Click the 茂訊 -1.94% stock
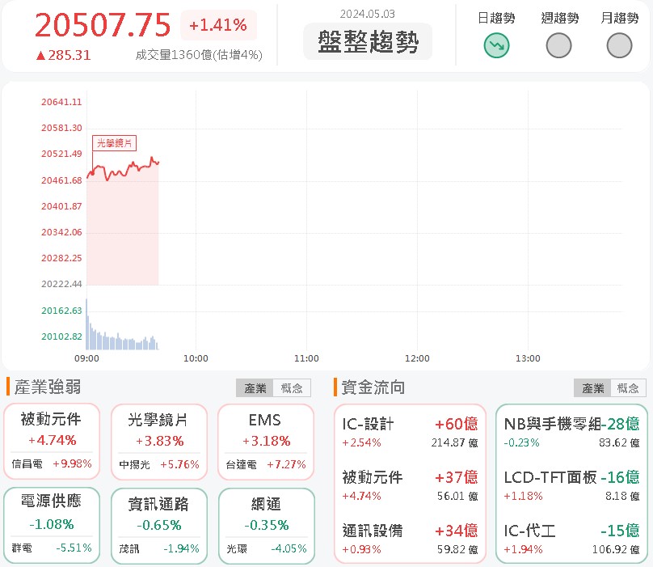The width and height of the screenshot is (653, 567). click(159, 548)
